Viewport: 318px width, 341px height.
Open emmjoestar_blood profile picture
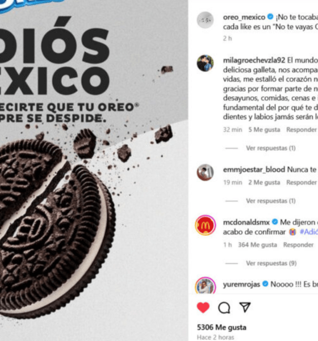tap(205, 172)
